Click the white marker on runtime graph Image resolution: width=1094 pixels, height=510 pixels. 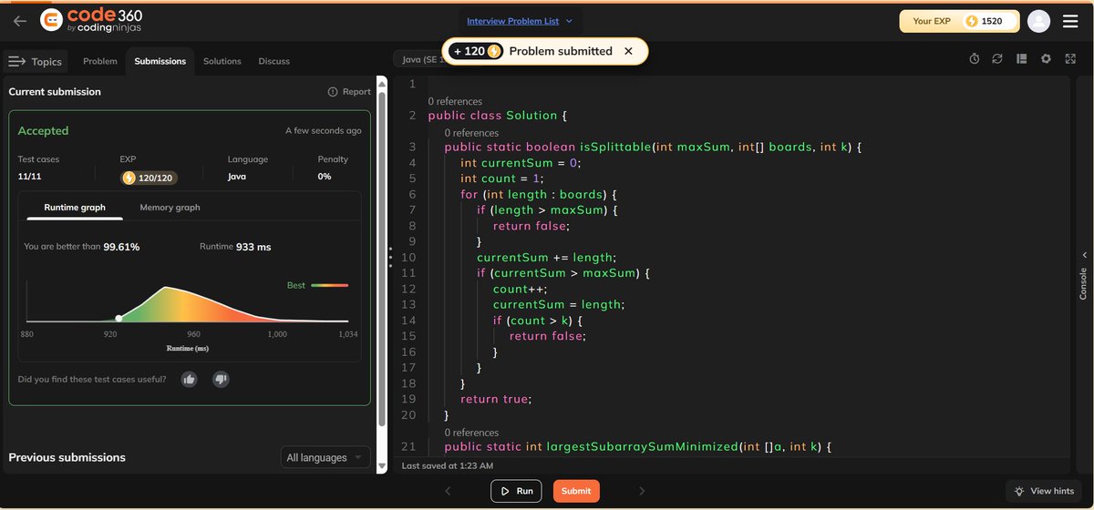(x=119, y=318)
